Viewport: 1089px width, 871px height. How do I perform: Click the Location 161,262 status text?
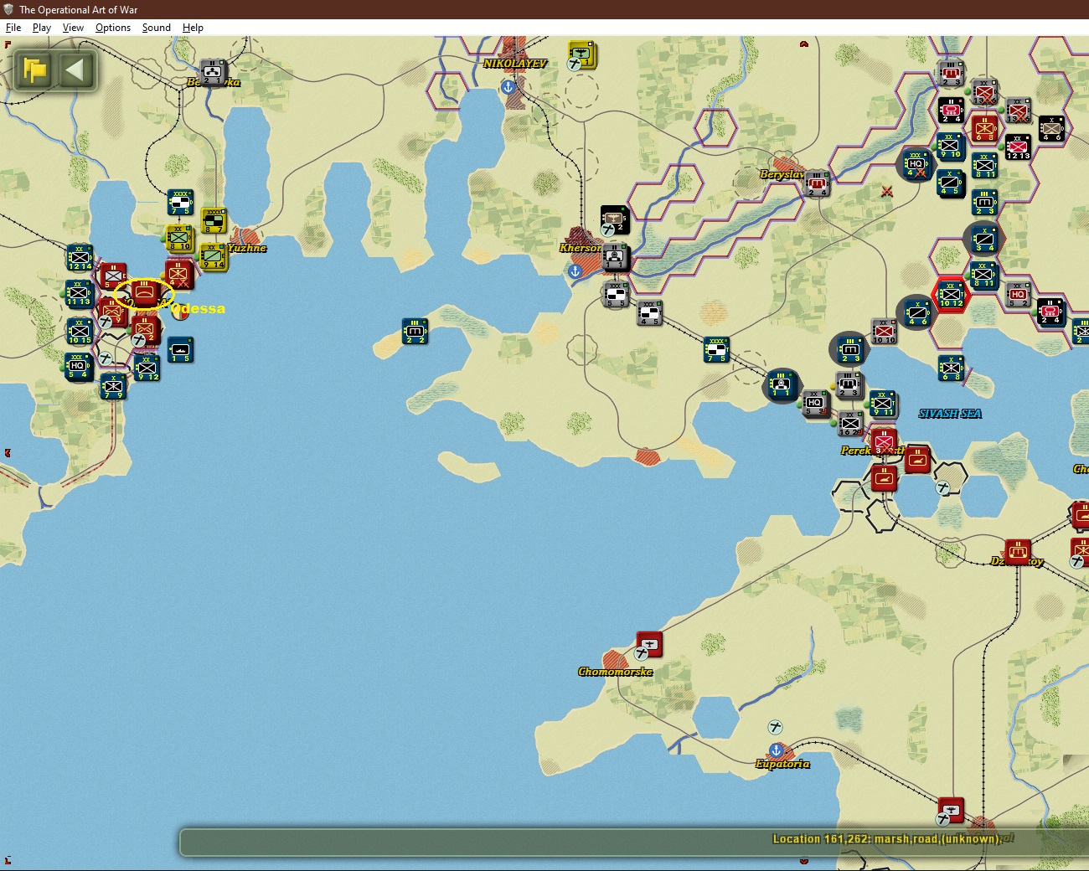point(886,838)
